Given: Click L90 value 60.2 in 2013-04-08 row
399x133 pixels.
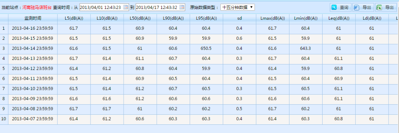Looking at the screenshot, I should [x=173, y=109].
